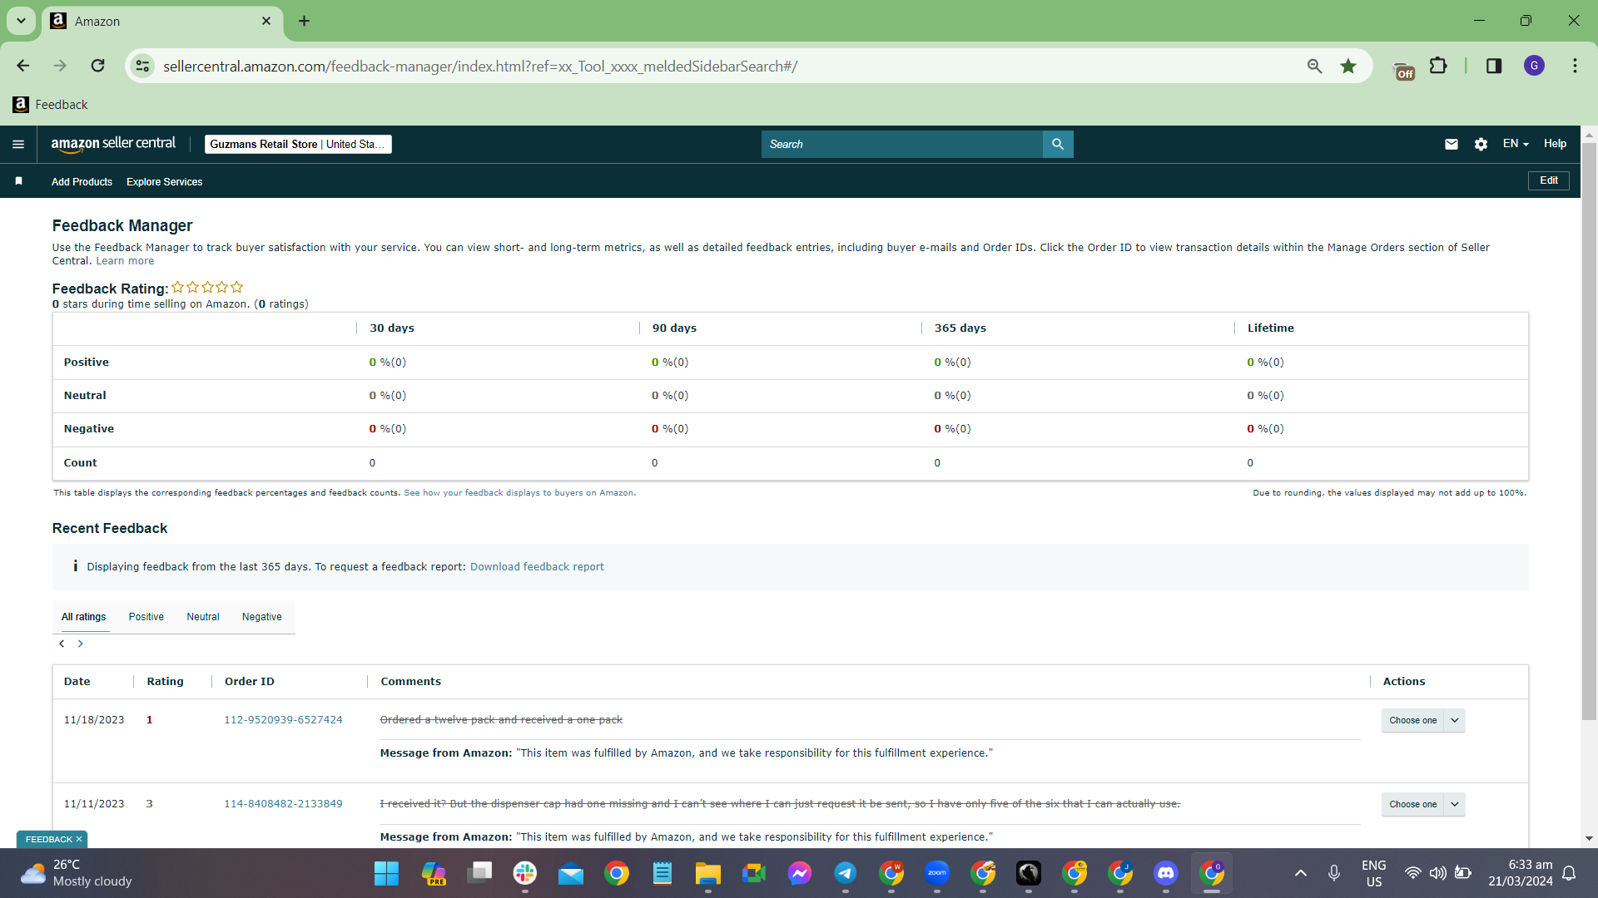Reload the page

[97, 66]
